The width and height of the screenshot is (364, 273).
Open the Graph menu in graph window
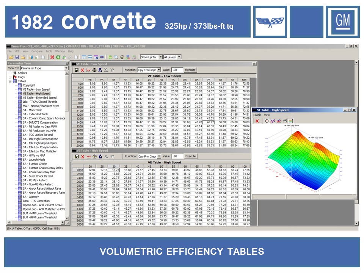pyautogui.click(x=257, y=115)
